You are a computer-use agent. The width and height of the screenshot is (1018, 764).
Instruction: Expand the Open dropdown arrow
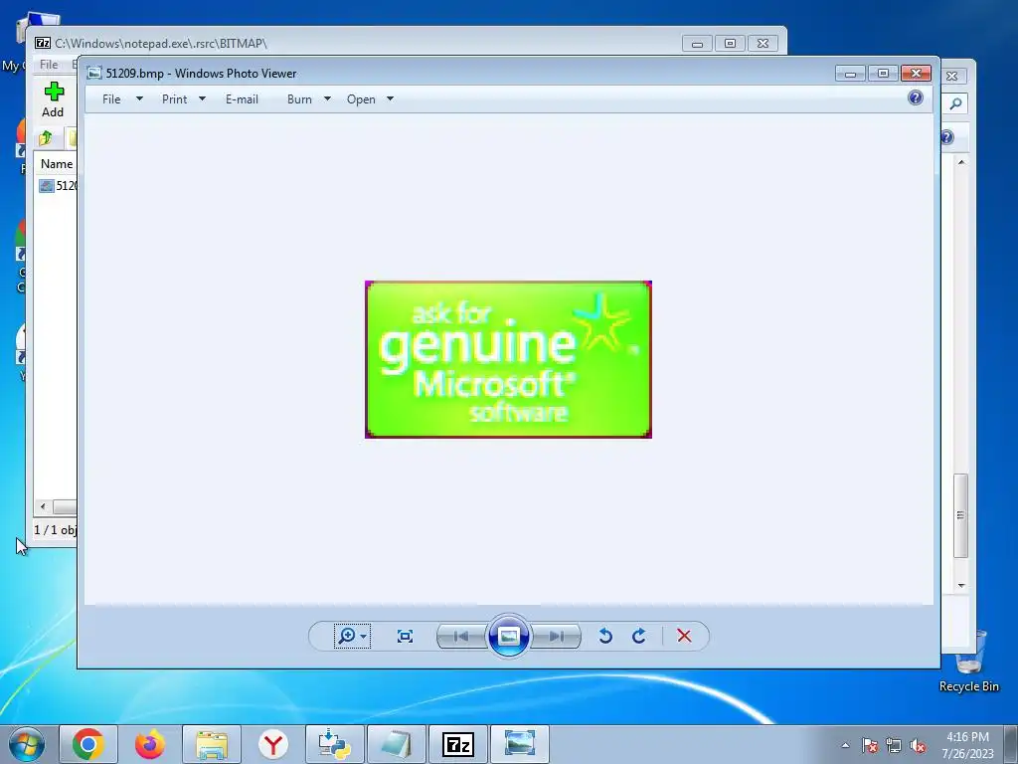point(390,99)
